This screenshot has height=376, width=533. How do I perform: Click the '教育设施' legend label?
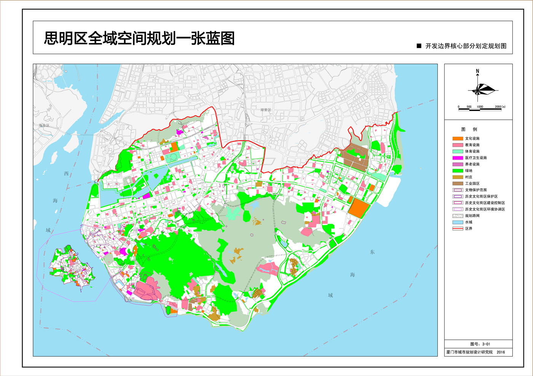[472, 145]
